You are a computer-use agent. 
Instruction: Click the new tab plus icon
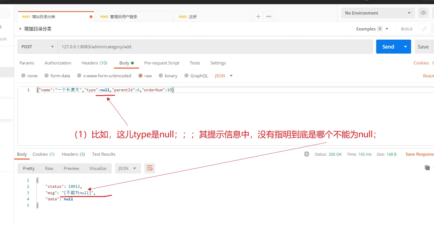click(258, 16)
